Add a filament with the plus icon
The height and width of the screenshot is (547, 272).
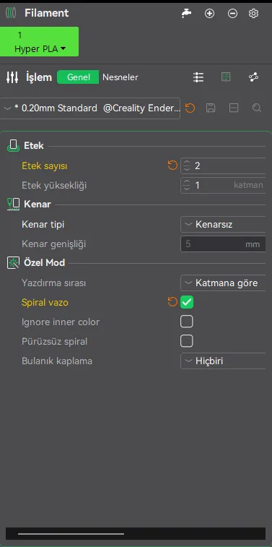[209, 14]
